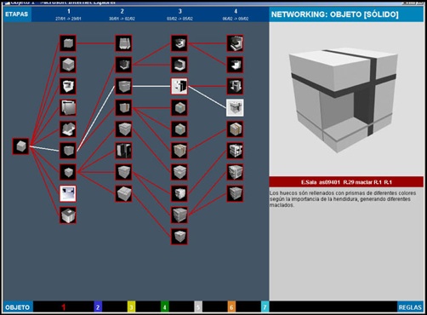Select the top cube node in stage 1
The image size is (427, 315).
(68, 43)
